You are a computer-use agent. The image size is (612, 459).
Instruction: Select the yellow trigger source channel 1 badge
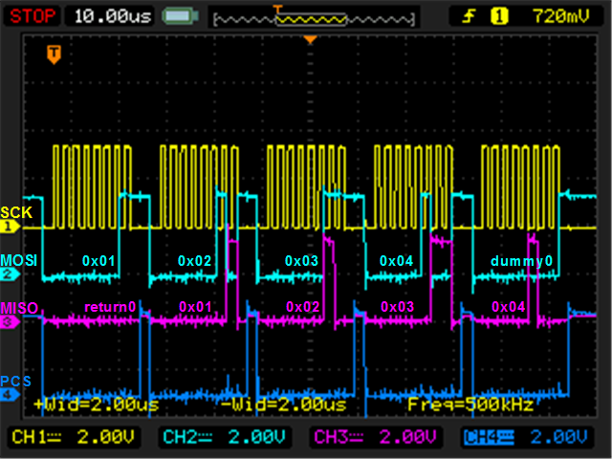coord(499,16)
